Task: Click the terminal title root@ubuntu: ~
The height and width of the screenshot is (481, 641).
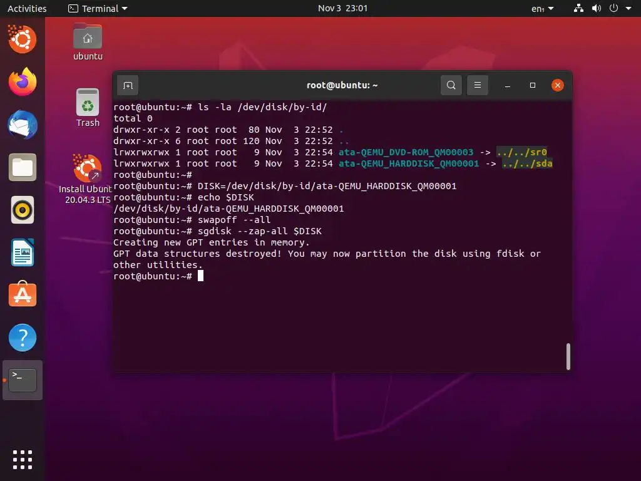Action: click(342, 85)
